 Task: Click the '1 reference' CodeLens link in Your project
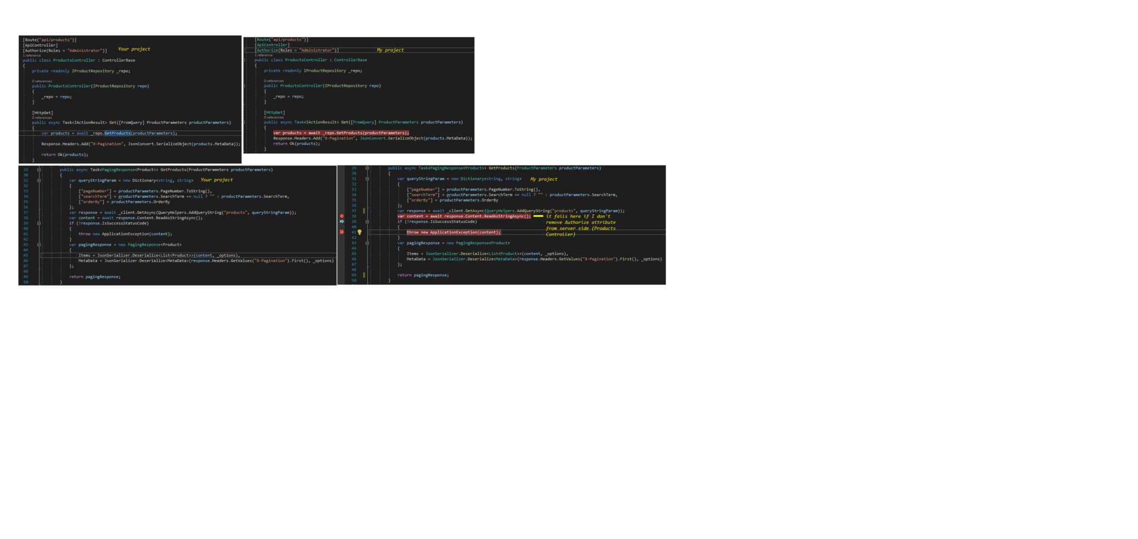[x=32, y=56]
